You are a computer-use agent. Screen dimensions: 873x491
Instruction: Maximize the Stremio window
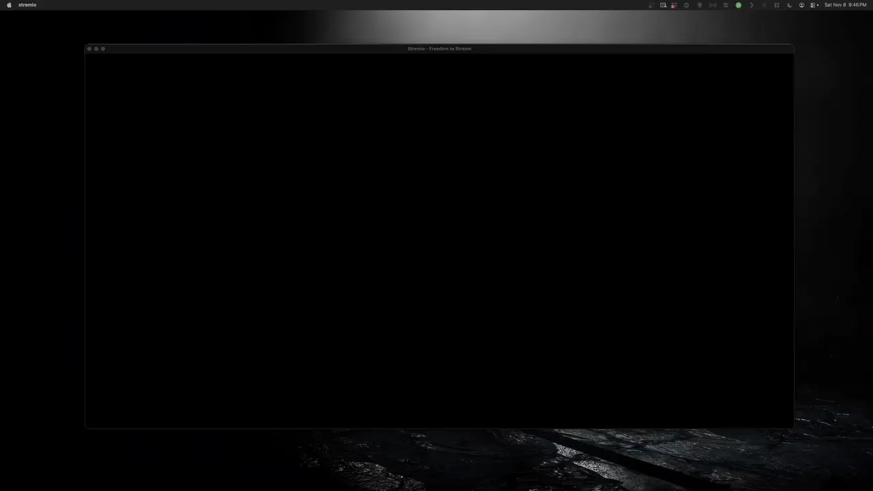point(103,48)
